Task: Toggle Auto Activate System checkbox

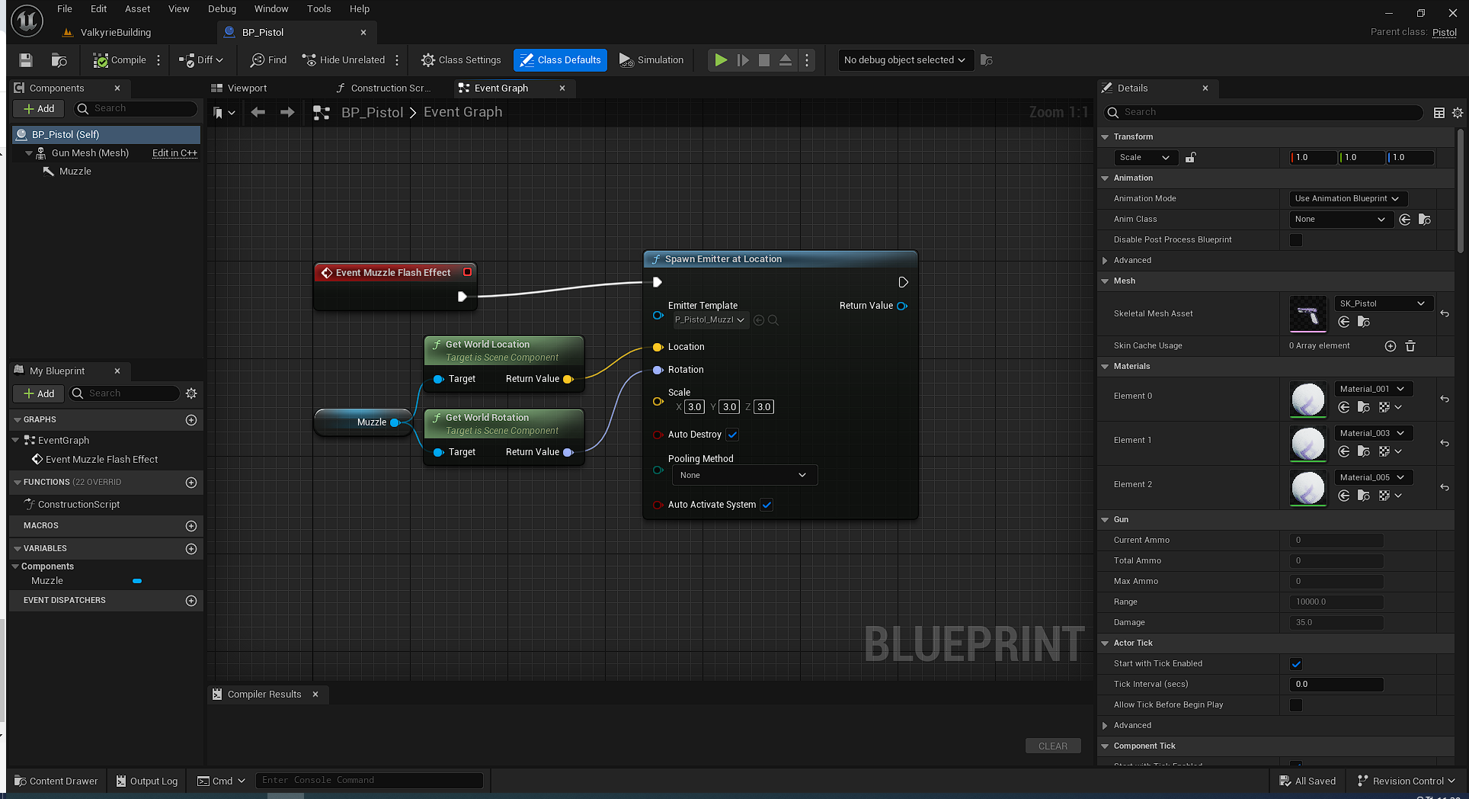Action: tap(767, 505)
